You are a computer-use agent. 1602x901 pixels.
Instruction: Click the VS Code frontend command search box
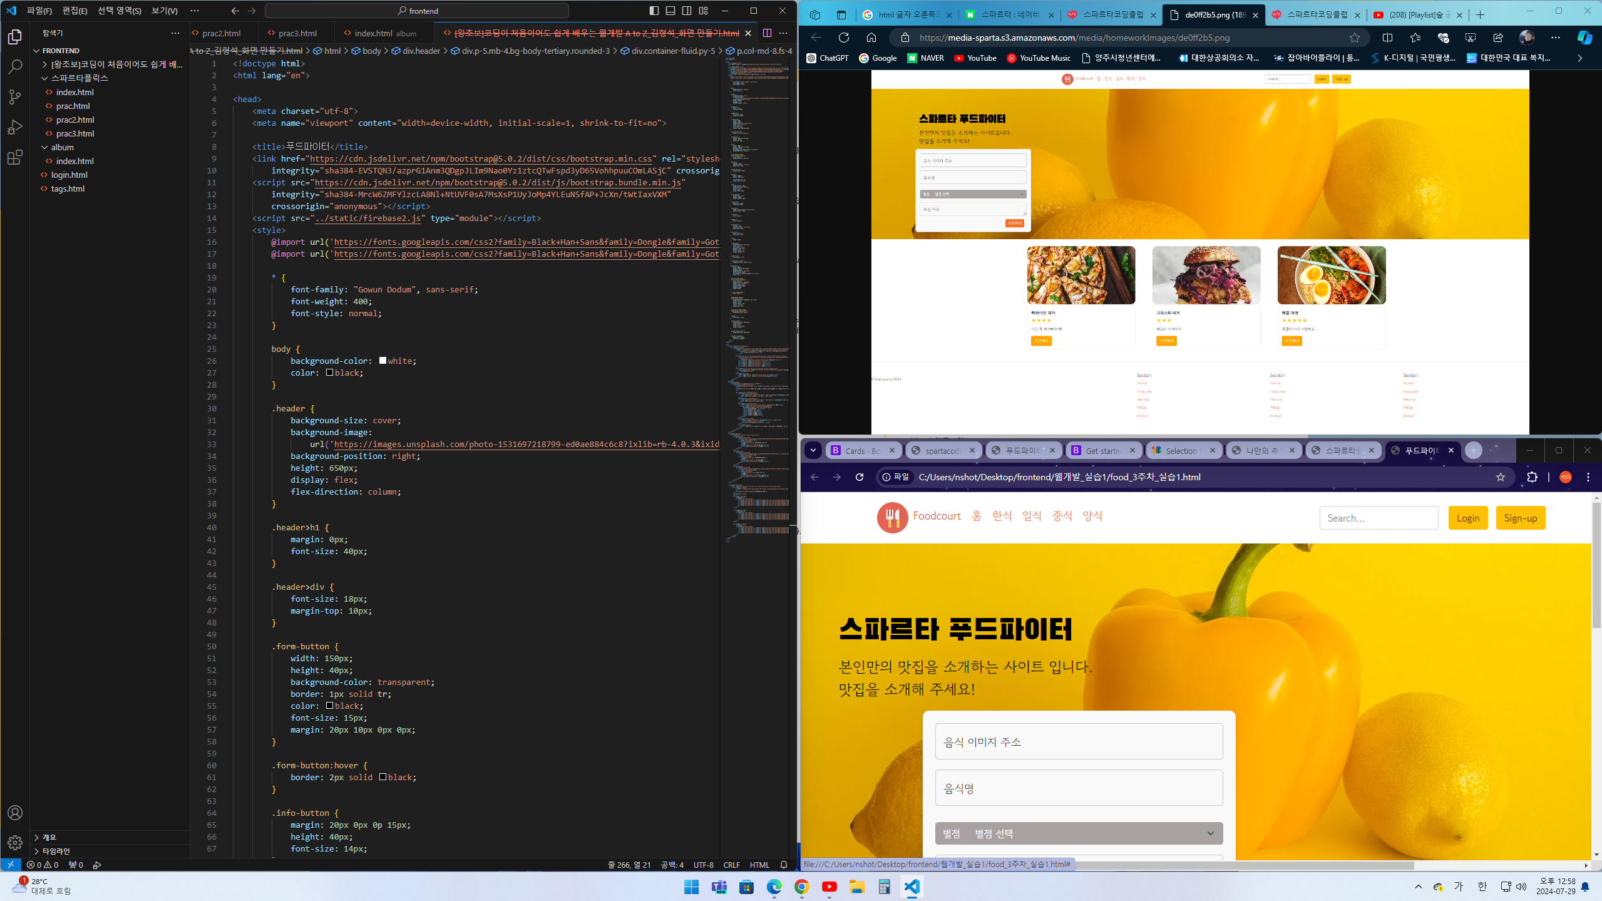click(417, 11)
